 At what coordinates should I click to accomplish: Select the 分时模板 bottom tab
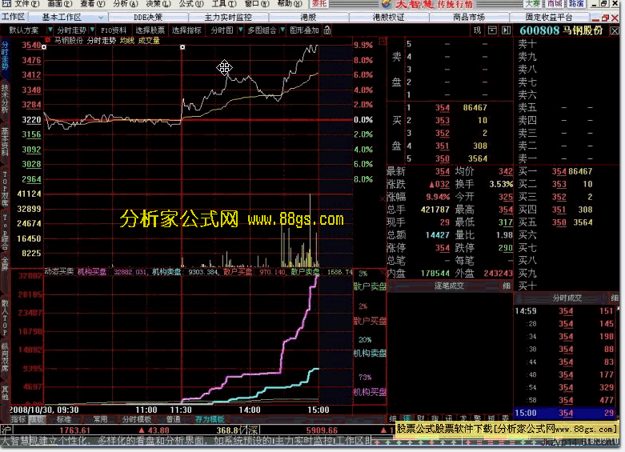137,419
